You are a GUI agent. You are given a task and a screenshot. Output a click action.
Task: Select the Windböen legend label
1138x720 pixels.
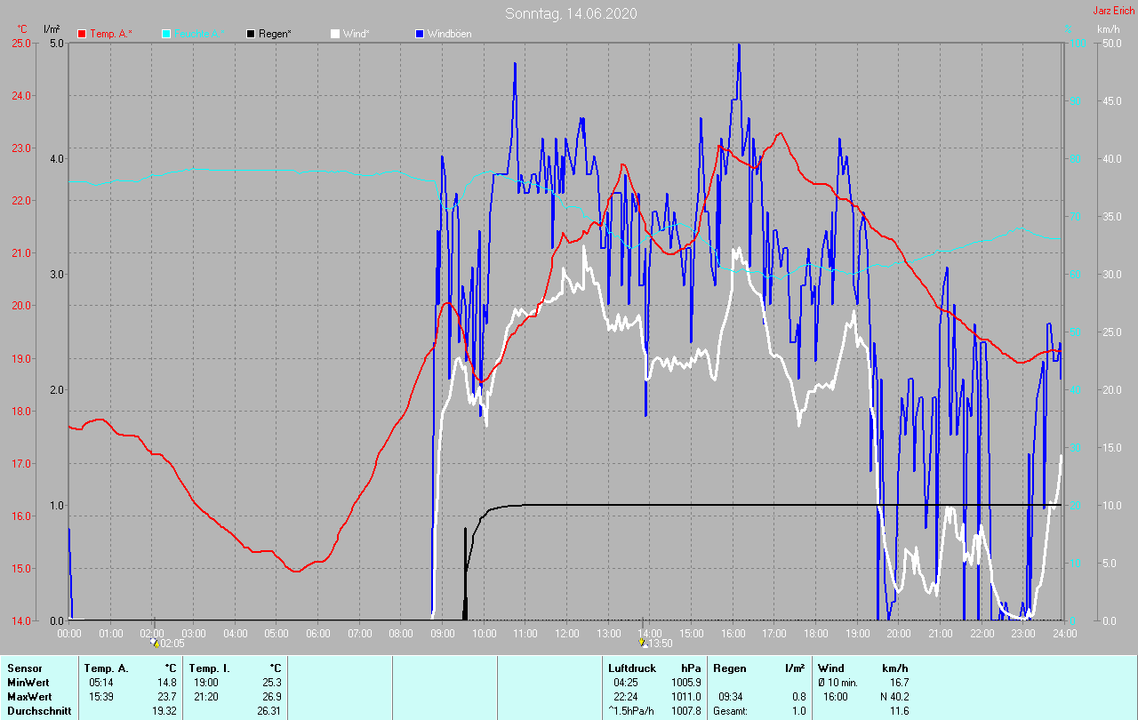[449, 34]
